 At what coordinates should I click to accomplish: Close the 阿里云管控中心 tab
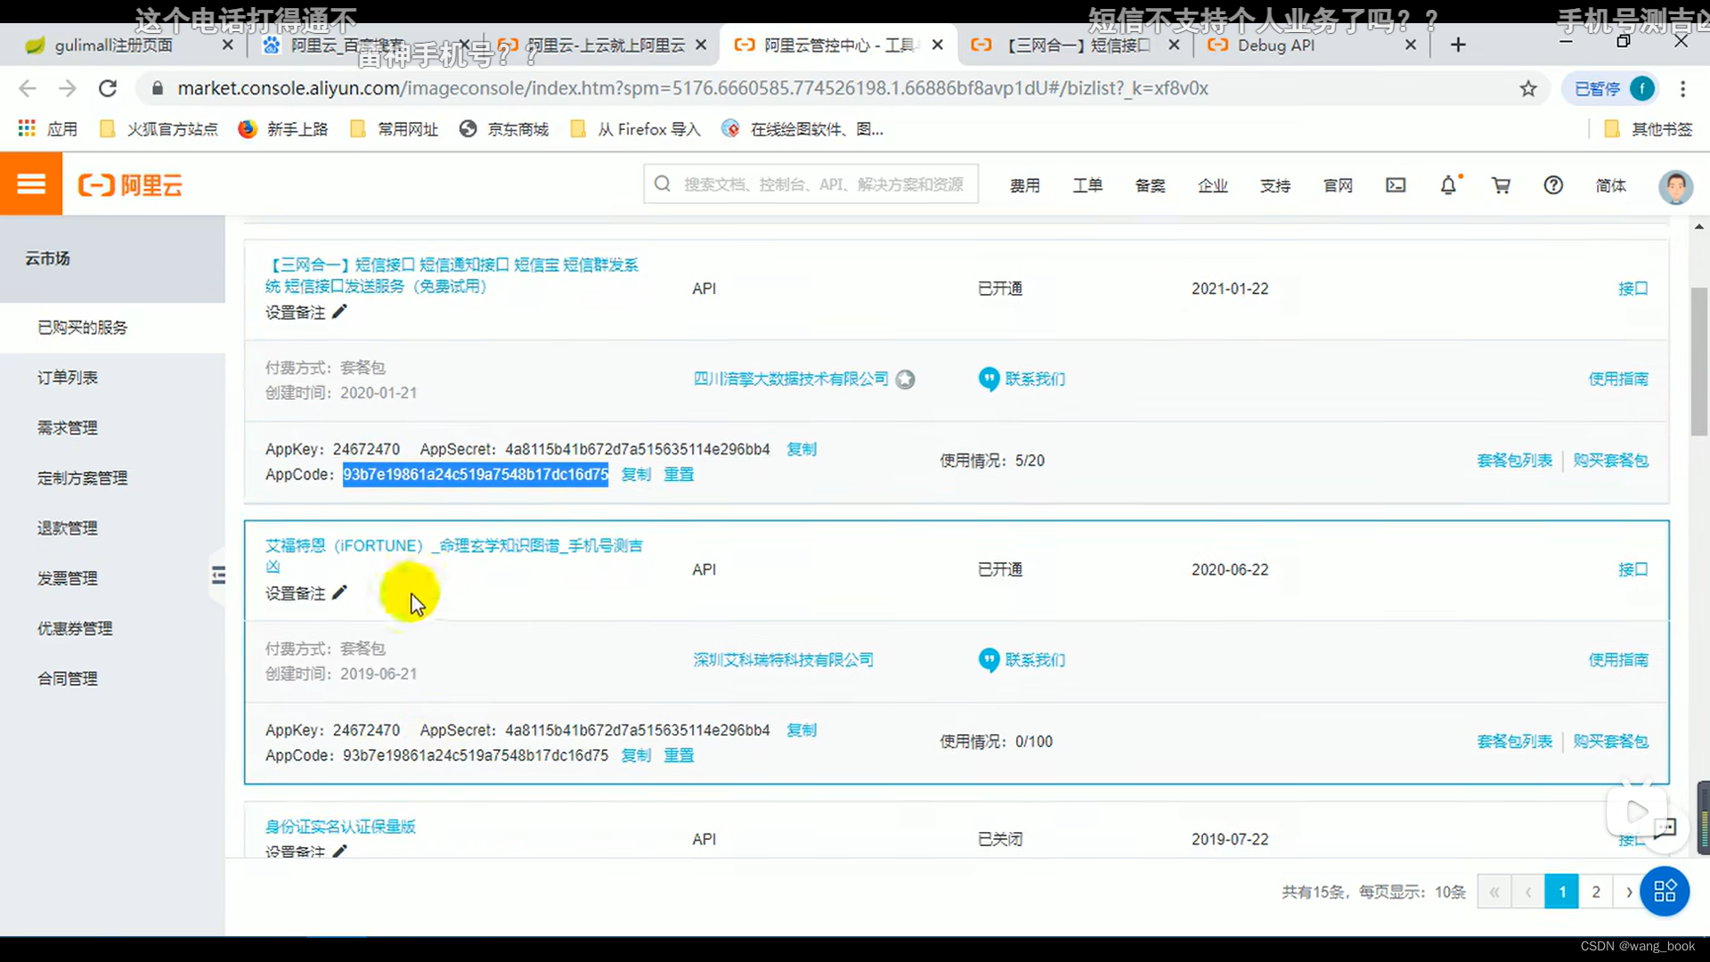(937, 45)
